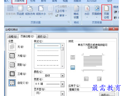The height and width of the screenshot is (96, 123).
Task: Open 断字 hyphenation dropdown
Action: (61, 16)
